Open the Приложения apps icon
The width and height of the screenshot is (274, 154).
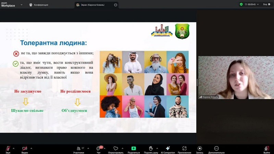184,149
